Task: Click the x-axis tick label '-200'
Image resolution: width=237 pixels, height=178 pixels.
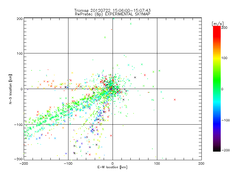Action: 24,163
